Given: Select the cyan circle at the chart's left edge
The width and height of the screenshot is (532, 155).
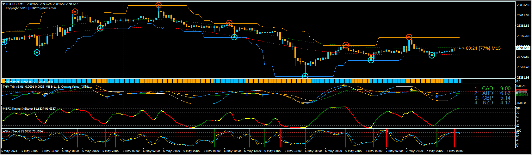Looking at the screenshot, I should [x=4, y=42].
